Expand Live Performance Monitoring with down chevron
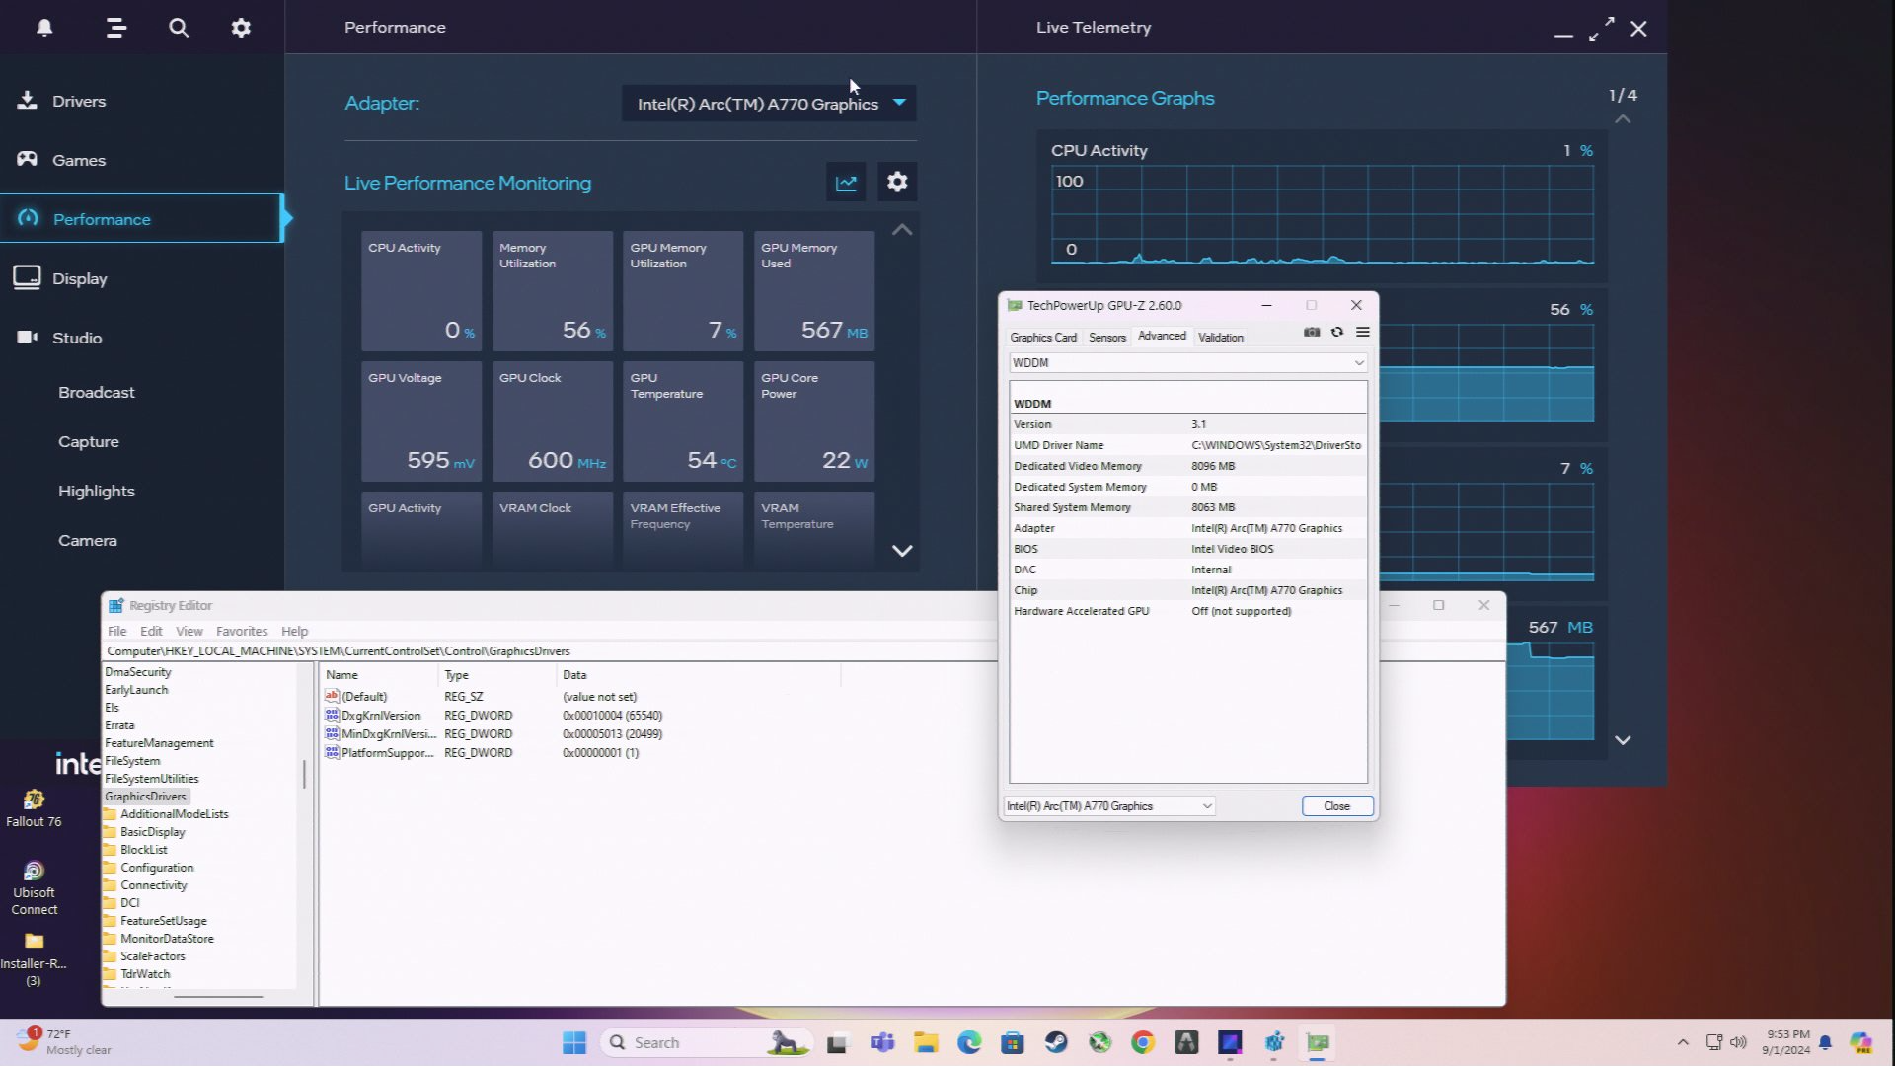The height and width of the screenshot is (1066, 1895). (x=901, y=551)
